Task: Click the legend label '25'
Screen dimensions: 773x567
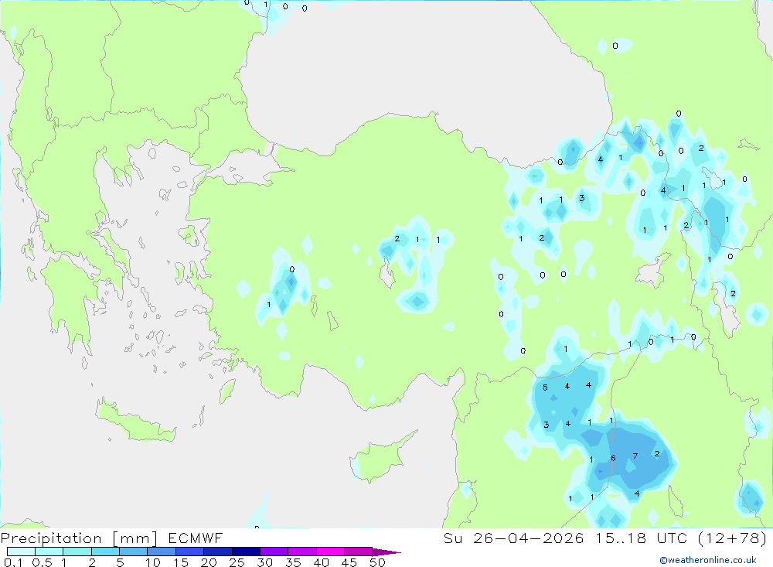Action: point(237,562)
